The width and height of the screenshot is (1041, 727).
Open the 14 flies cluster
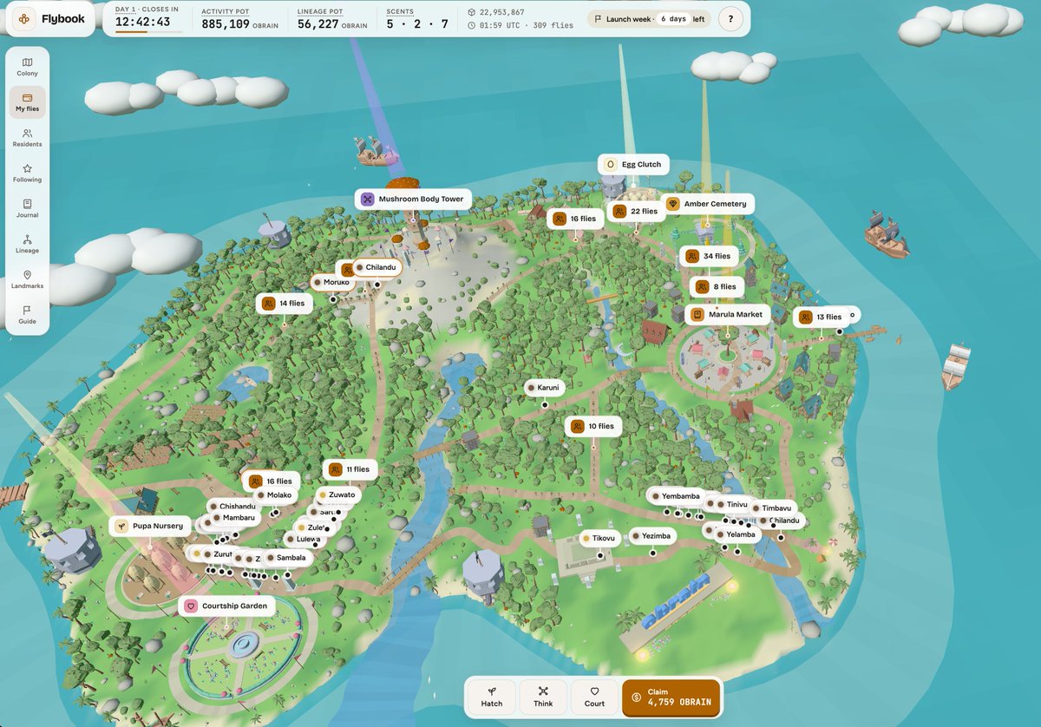tap(284, 304)
